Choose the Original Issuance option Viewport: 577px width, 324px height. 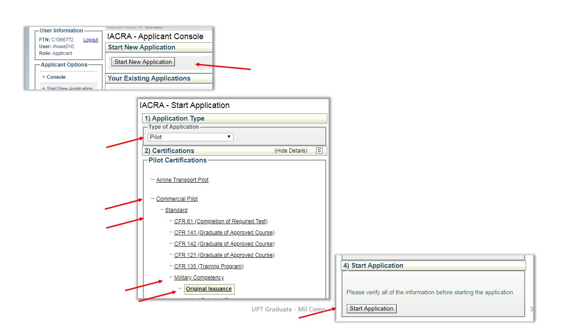tap(209, 289)
